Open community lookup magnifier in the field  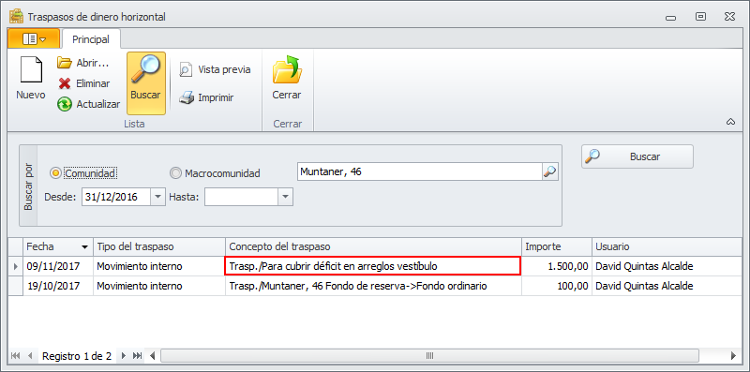pyautogui.click(x=550, y=171)
